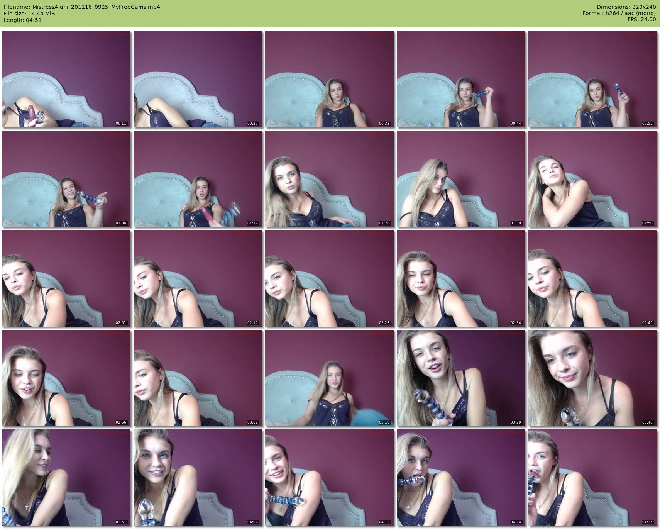Select the "File size: 14.44 MiB" text
660x529 pixels.
pos(29,14)
